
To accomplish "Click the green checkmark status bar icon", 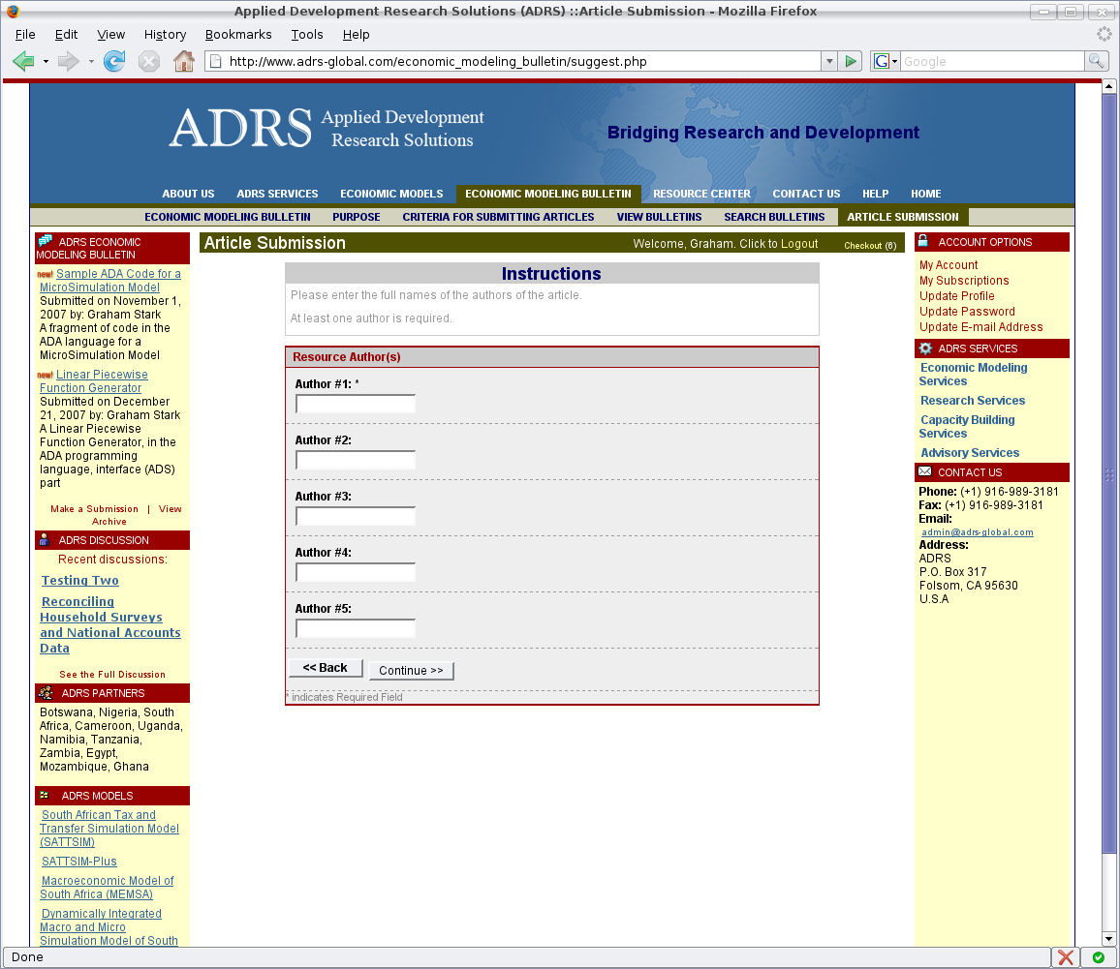I will click(1098, 957).
